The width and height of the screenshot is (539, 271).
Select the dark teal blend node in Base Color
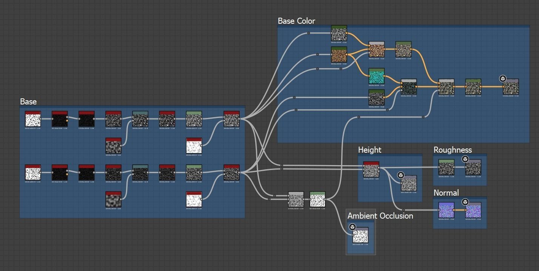pyautogui.click(x=408, y=87)
